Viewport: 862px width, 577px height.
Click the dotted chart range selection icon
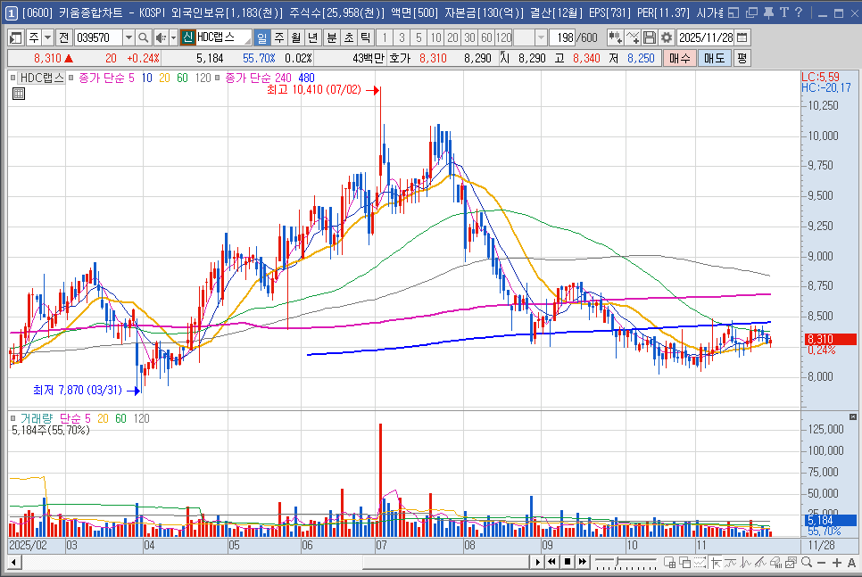(700, 562)
